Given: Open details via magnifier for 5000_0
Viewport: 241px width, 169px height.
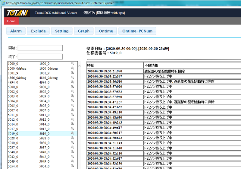Looking at the screenshot, I should coord(72,87).
